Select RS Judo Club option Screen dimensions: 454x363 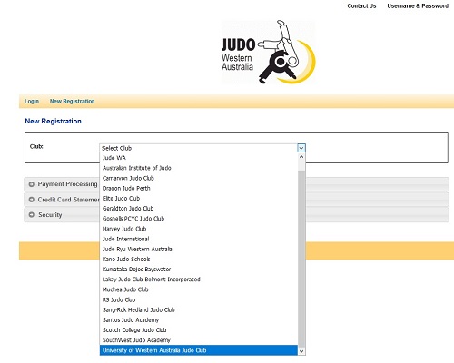199,299
